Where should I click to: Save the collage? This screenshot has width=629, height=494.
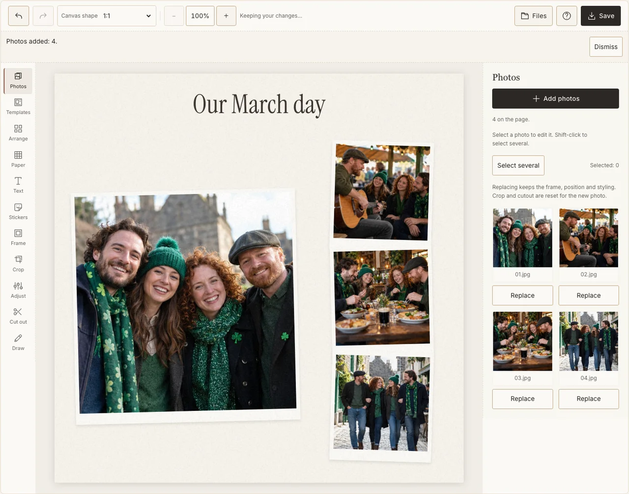pyautogui.click(x=600, y=16)
